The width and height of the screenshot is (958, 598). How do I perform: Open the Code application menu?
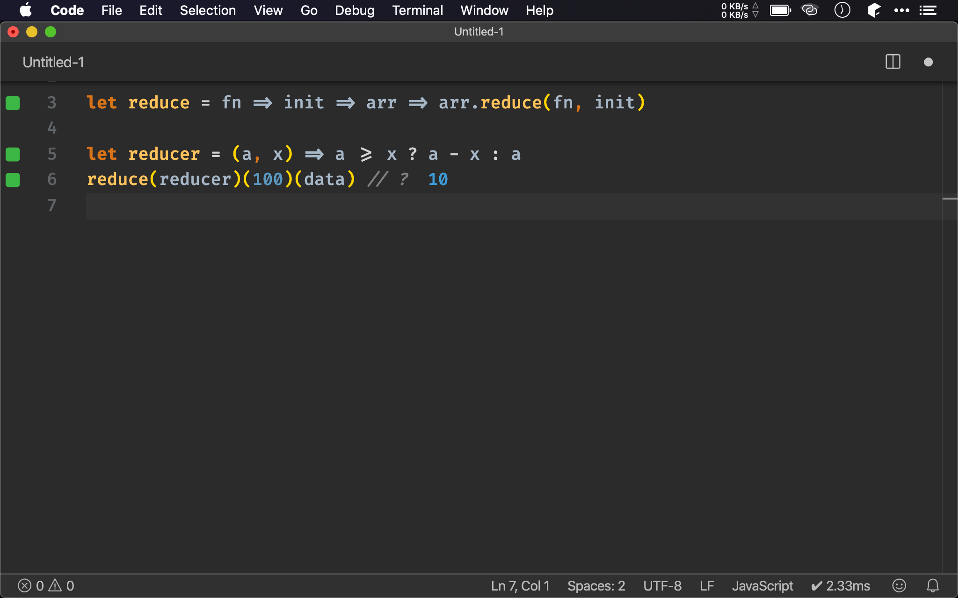[67, 10]
